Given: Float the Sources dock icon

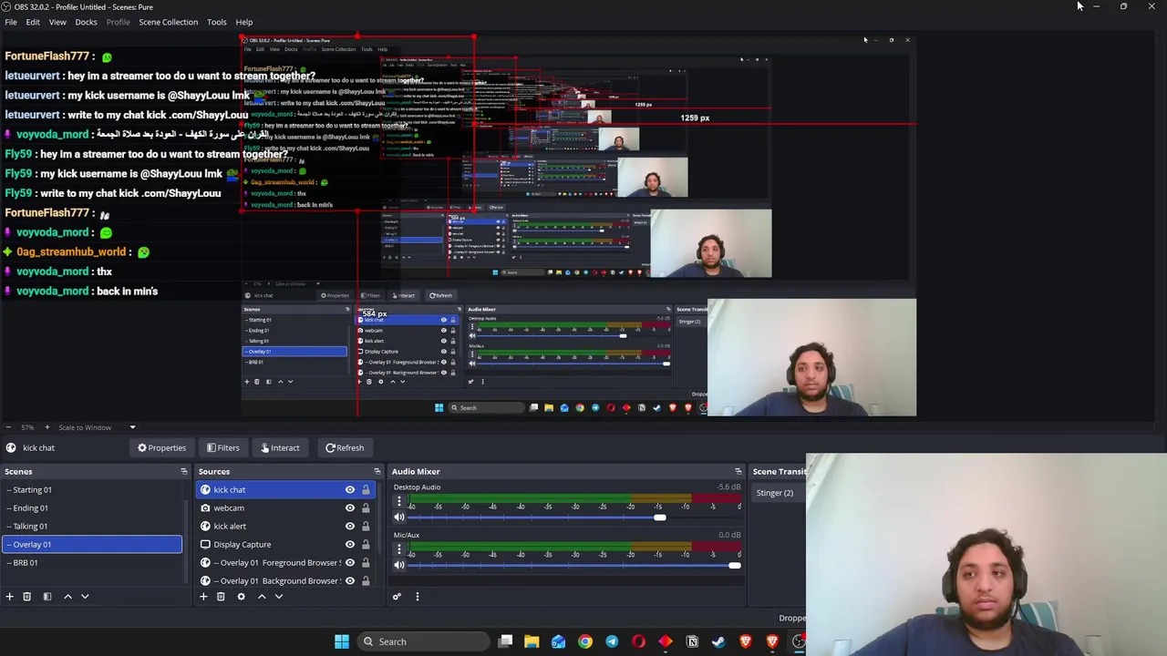Looking at the screenshot, I should (x=377, y=471).
